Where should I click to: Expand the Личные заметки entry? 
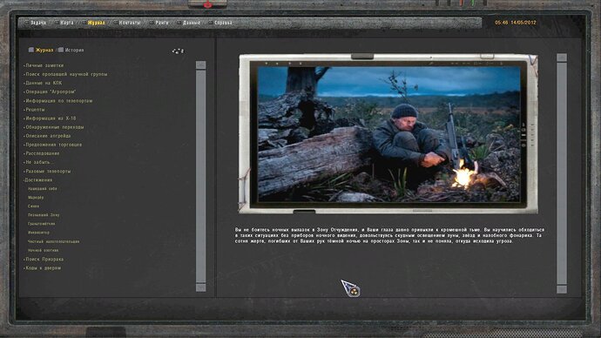44,65
